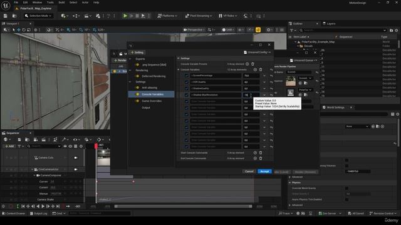Viewport: 401px width, 225px height.
Task: Open the Build menu
Action: [x=61, y=2]
